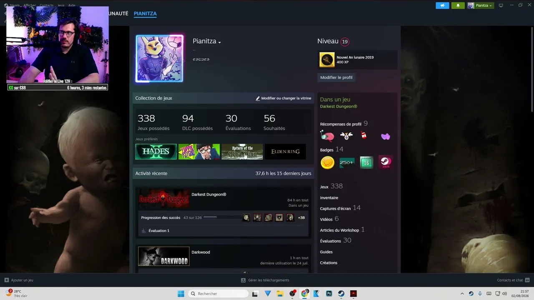Click the Steam Big Picture display icon
534x300 pixels.
click(x=501, y=5)
